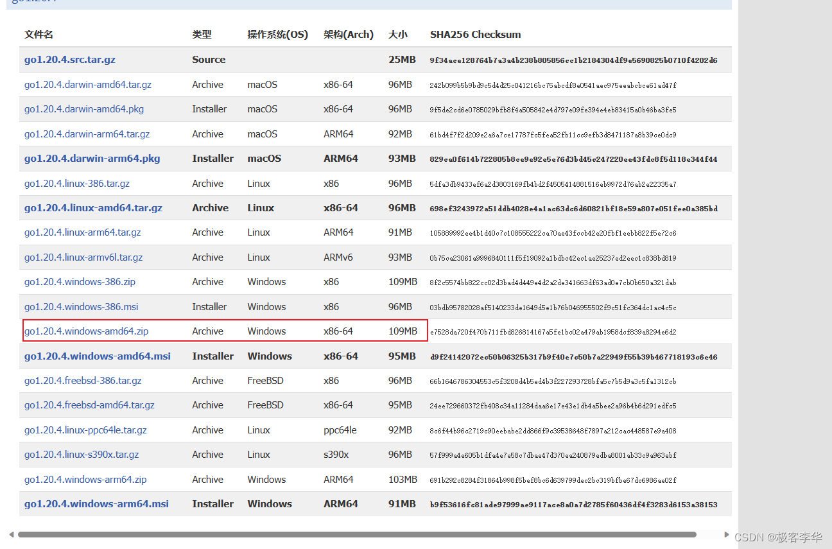Click the 类型 column header
The width and height of the screenshot is (832, 549).
202,35
